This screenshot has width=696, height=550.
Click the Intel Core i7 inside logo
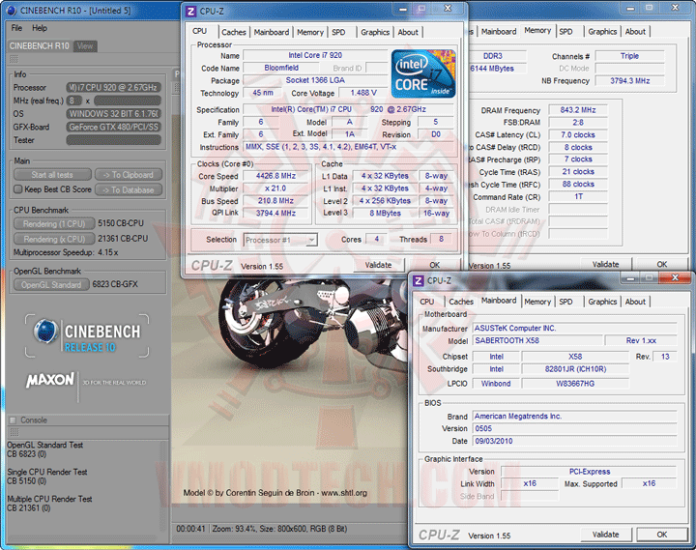click(x=423, y=73)
